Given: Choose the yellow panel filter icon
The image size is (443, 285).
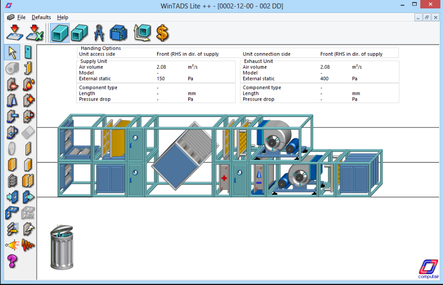Looking at the screenshot, I should [x=28, y=68].
